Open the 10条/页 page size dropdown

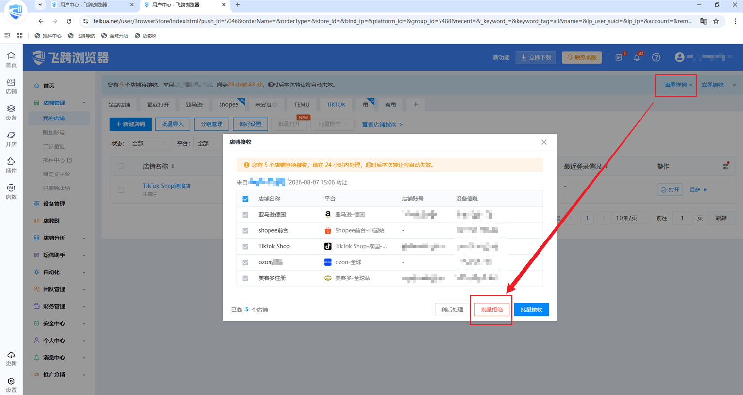coord(629,218)
